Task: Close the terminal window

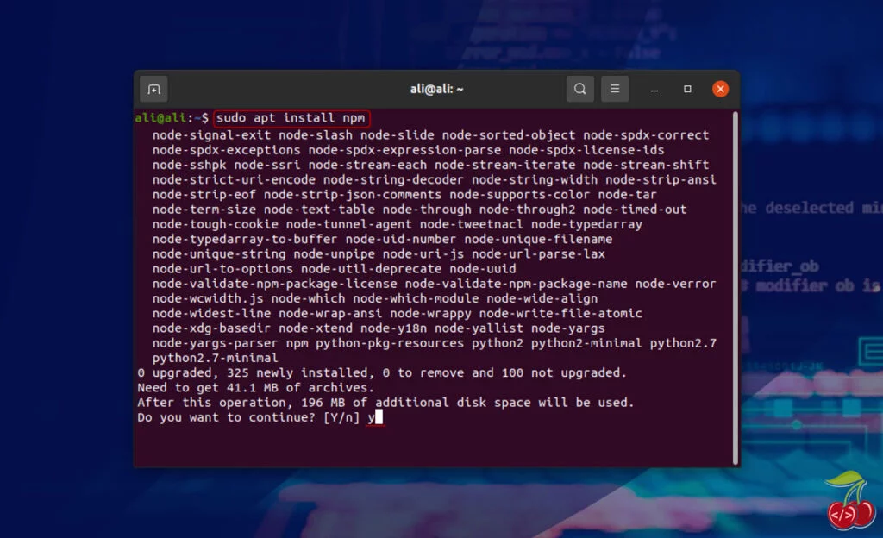Action: point(720,89)
